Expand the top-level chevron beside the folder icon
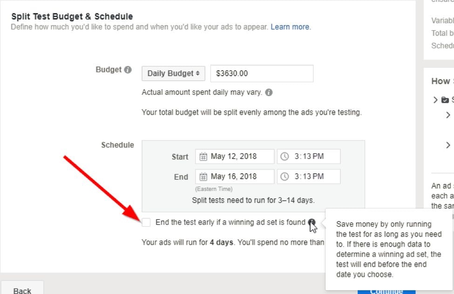This screenshot has height=294, width=454. 435,100
